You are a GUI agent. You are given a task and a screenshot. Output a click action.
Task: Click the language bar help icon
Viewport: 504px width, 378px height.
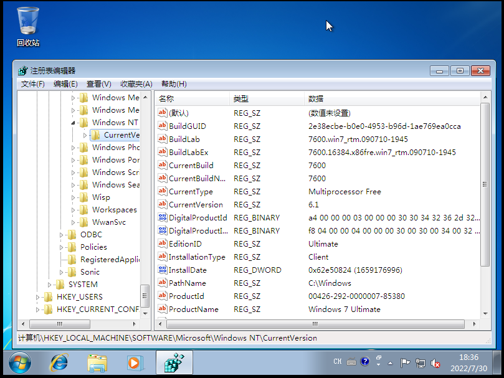point(365,362)
